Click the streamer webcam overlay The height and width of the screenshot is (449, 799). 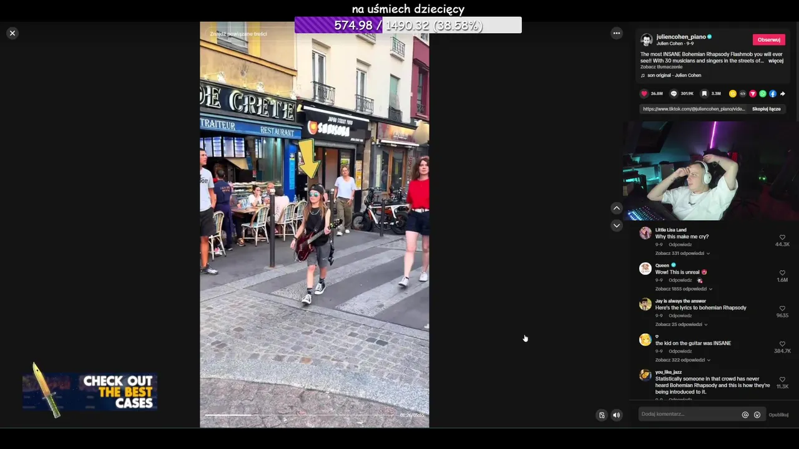pos(710,171)
